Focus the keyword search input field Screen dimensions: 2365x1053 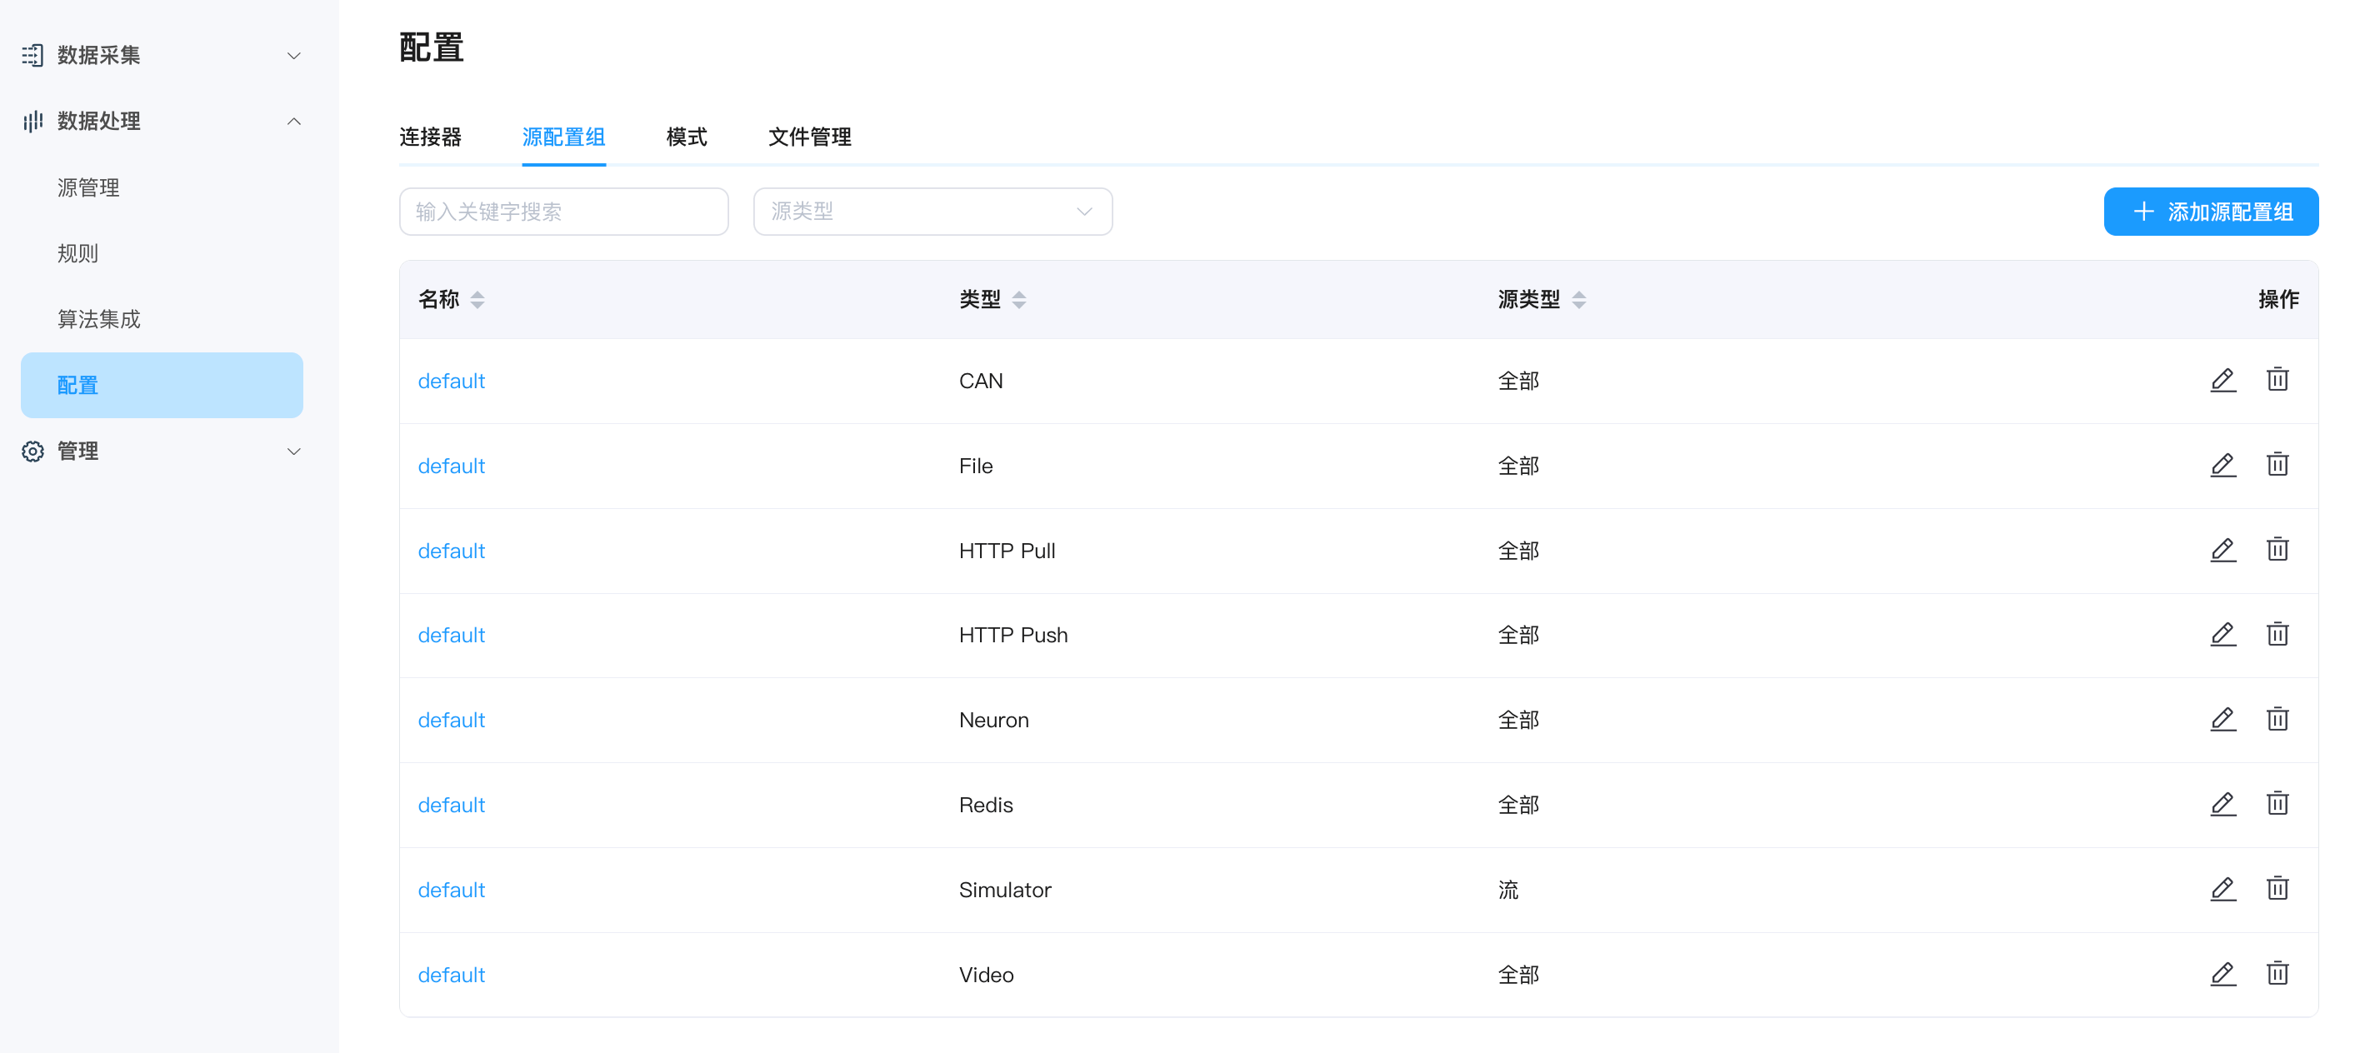pos(562,212)
